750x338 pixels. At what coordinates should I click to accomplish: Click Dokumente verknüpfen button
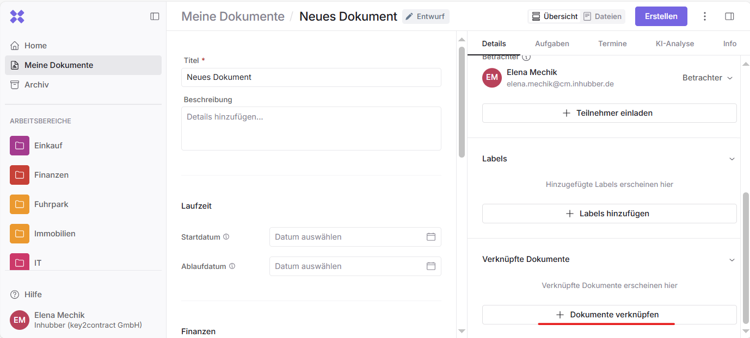pyautogui.click(x=609, y=315)
